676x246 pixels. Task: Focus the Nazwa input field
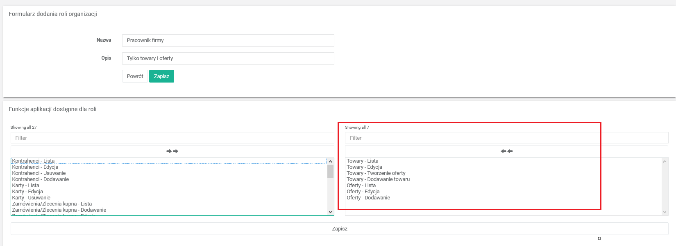pyautogui.click(x=228, y=40)
